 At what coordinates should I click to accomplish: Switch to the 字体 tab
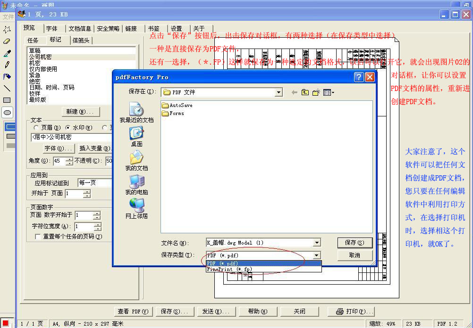(52, 29)
